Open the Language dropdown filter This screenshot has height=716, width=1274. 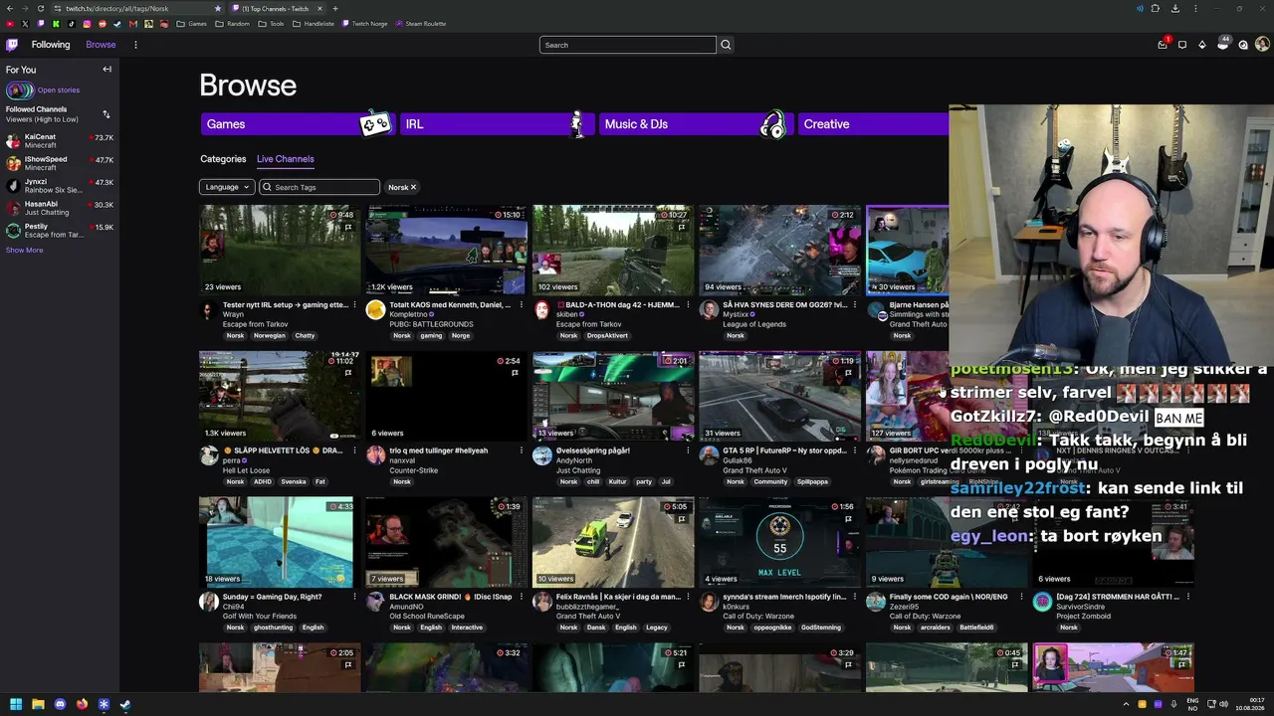(226, 187)
